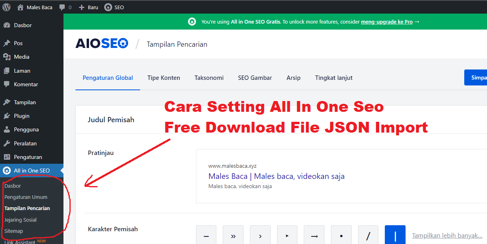The width and height of the screenshot is (487, 244).
Task: Open the Pengguna menu
Action: tap(32, 129)
